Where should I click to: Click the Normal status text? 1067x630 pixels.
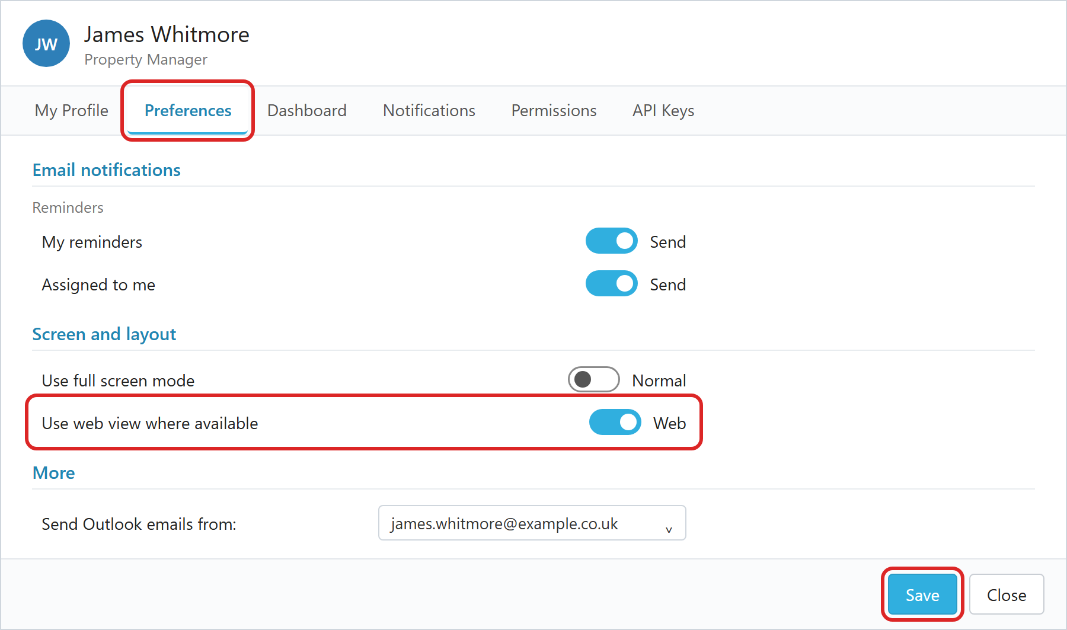659,380
